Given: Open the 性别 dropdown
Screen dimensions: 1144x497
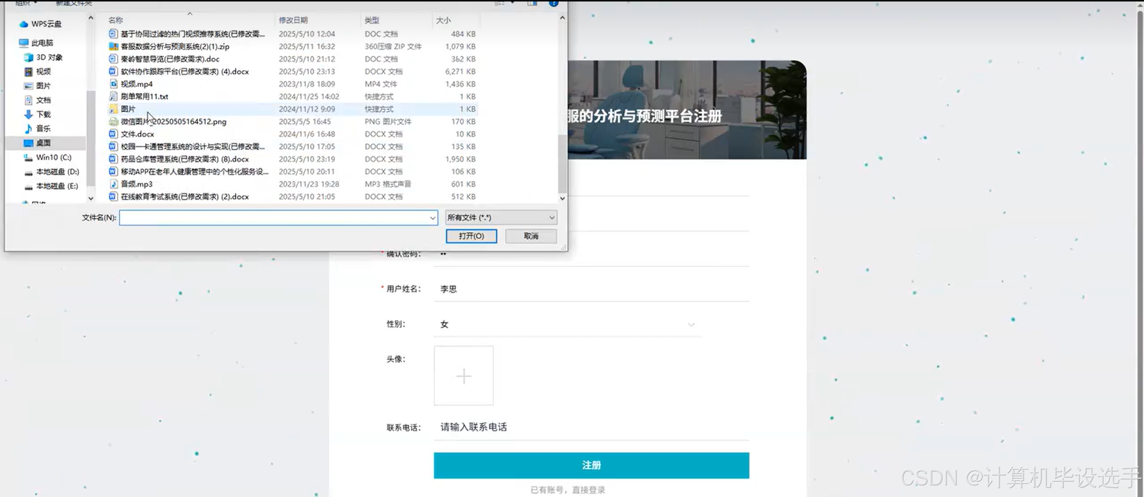Looking at the screenshot, I should pos(568,324).
